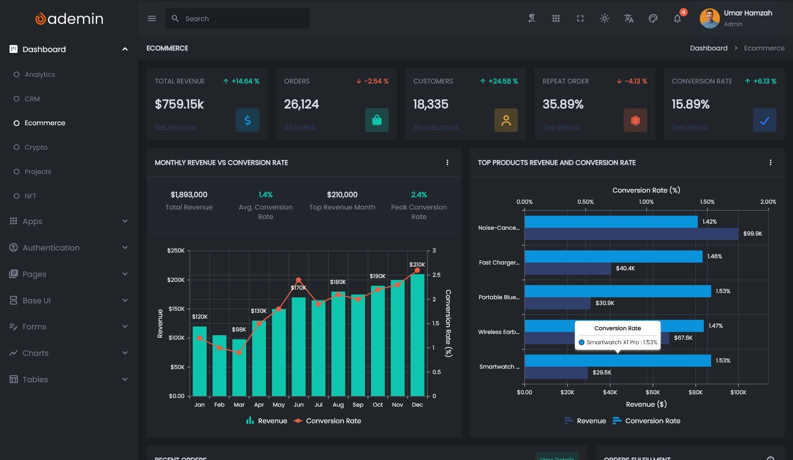
Task: Click the orders shopping bag icon
Action: click(x=376, y=120)
